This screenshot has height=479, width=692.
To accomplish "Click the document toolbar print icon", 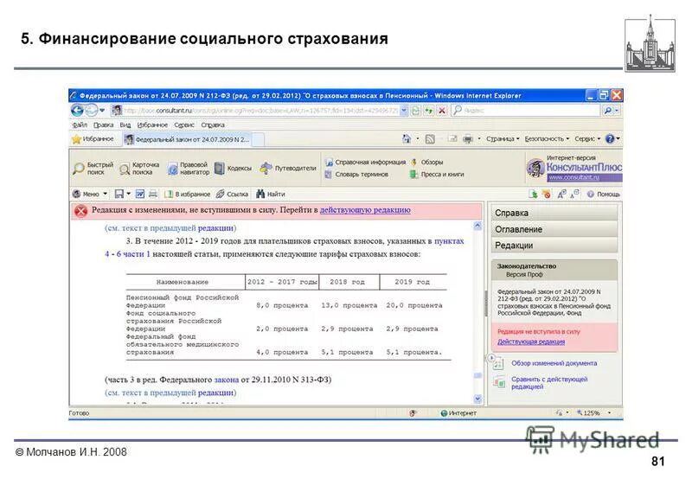I will pyautogui.click(x=153, y=194).
